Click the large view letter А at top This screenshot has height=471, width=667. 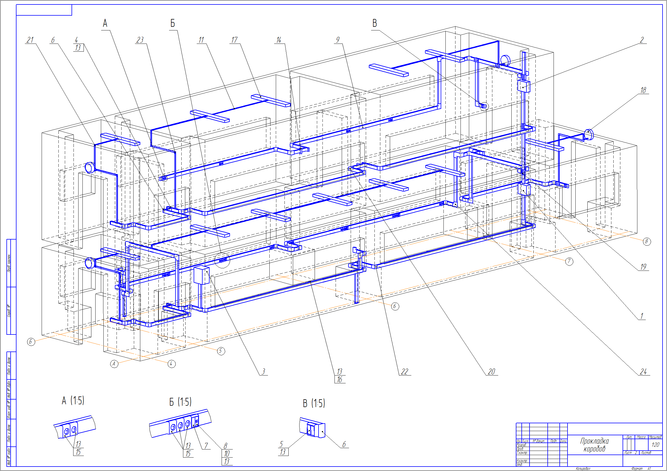click(x=105, y=23)
